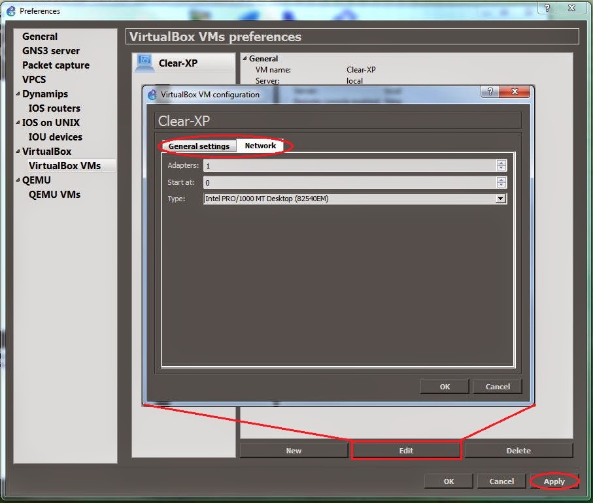Open Packet capture preferences
The height and width of the screenshot is (503, 593).
[x=56, y=65]
